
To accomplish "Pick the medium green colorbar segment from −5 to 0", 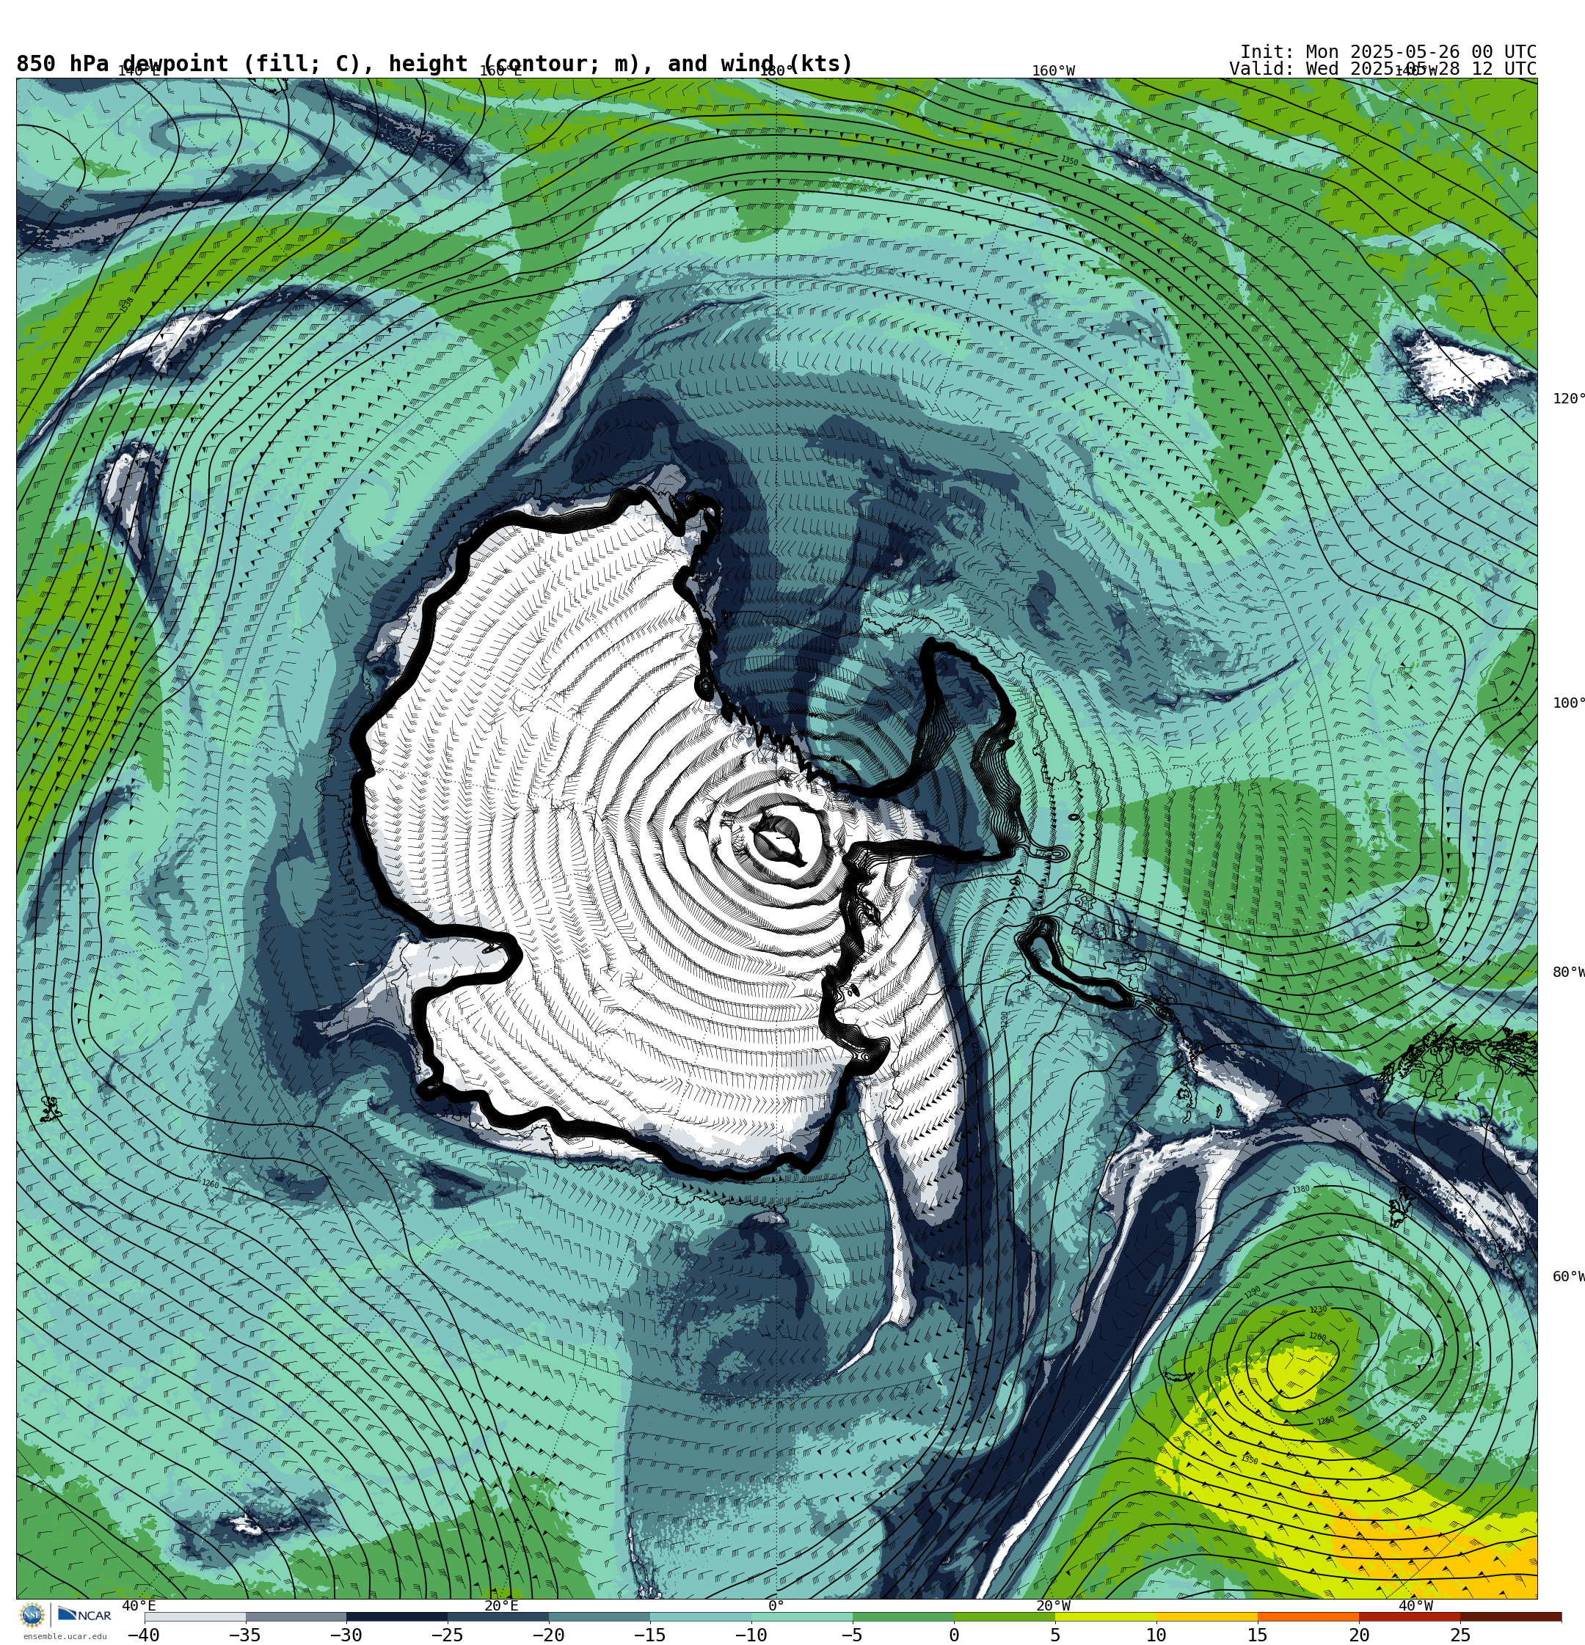I will [903, 1616].
